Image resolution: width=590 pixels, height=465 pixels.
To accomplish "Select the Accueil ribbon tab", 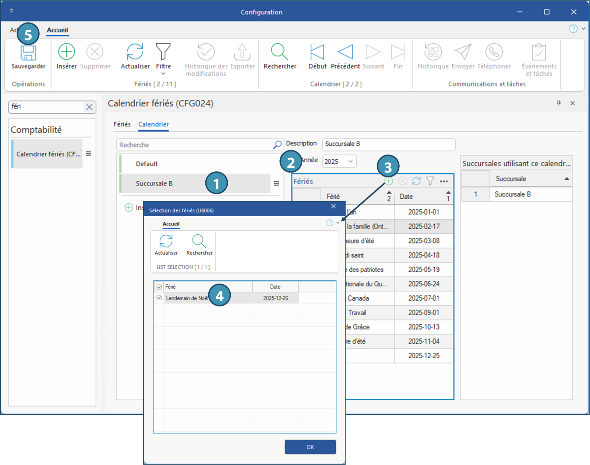I will point(57,30).
